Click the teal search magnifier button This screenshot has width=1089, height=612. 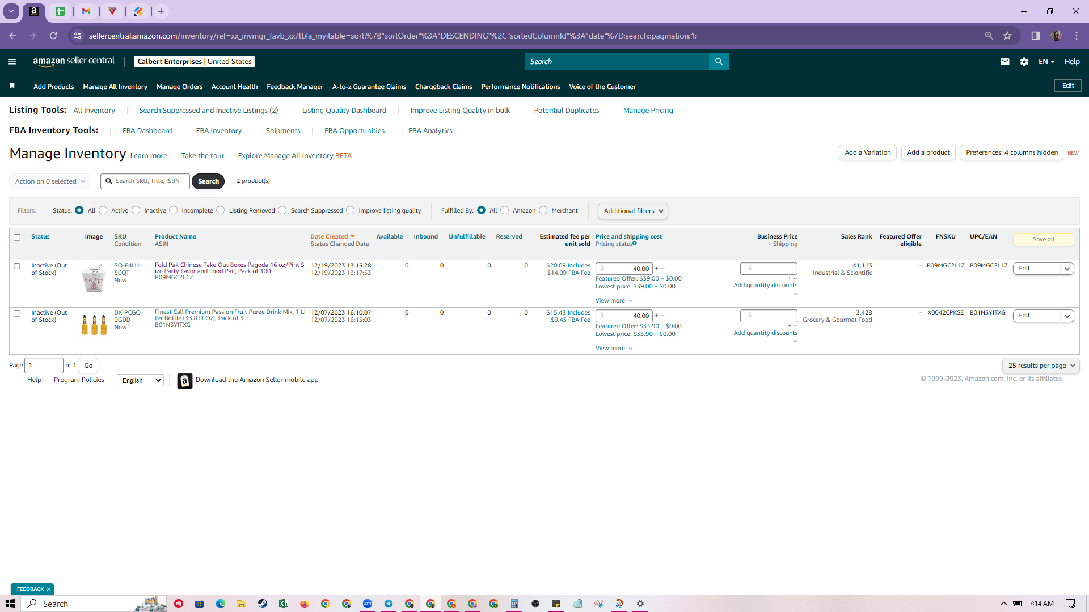(x=719, y=62)
